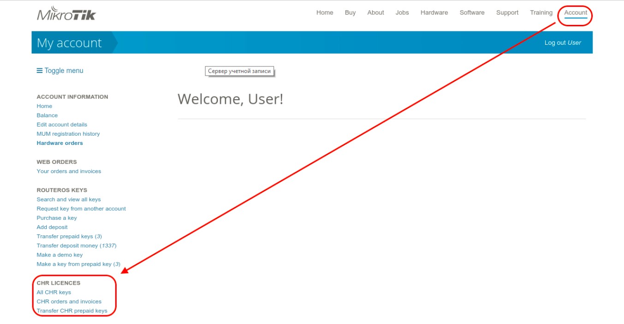The width and height of the screenshot is (624, 324).
Task: Open Hardware orders in sidebar
Action: (60, 143)
